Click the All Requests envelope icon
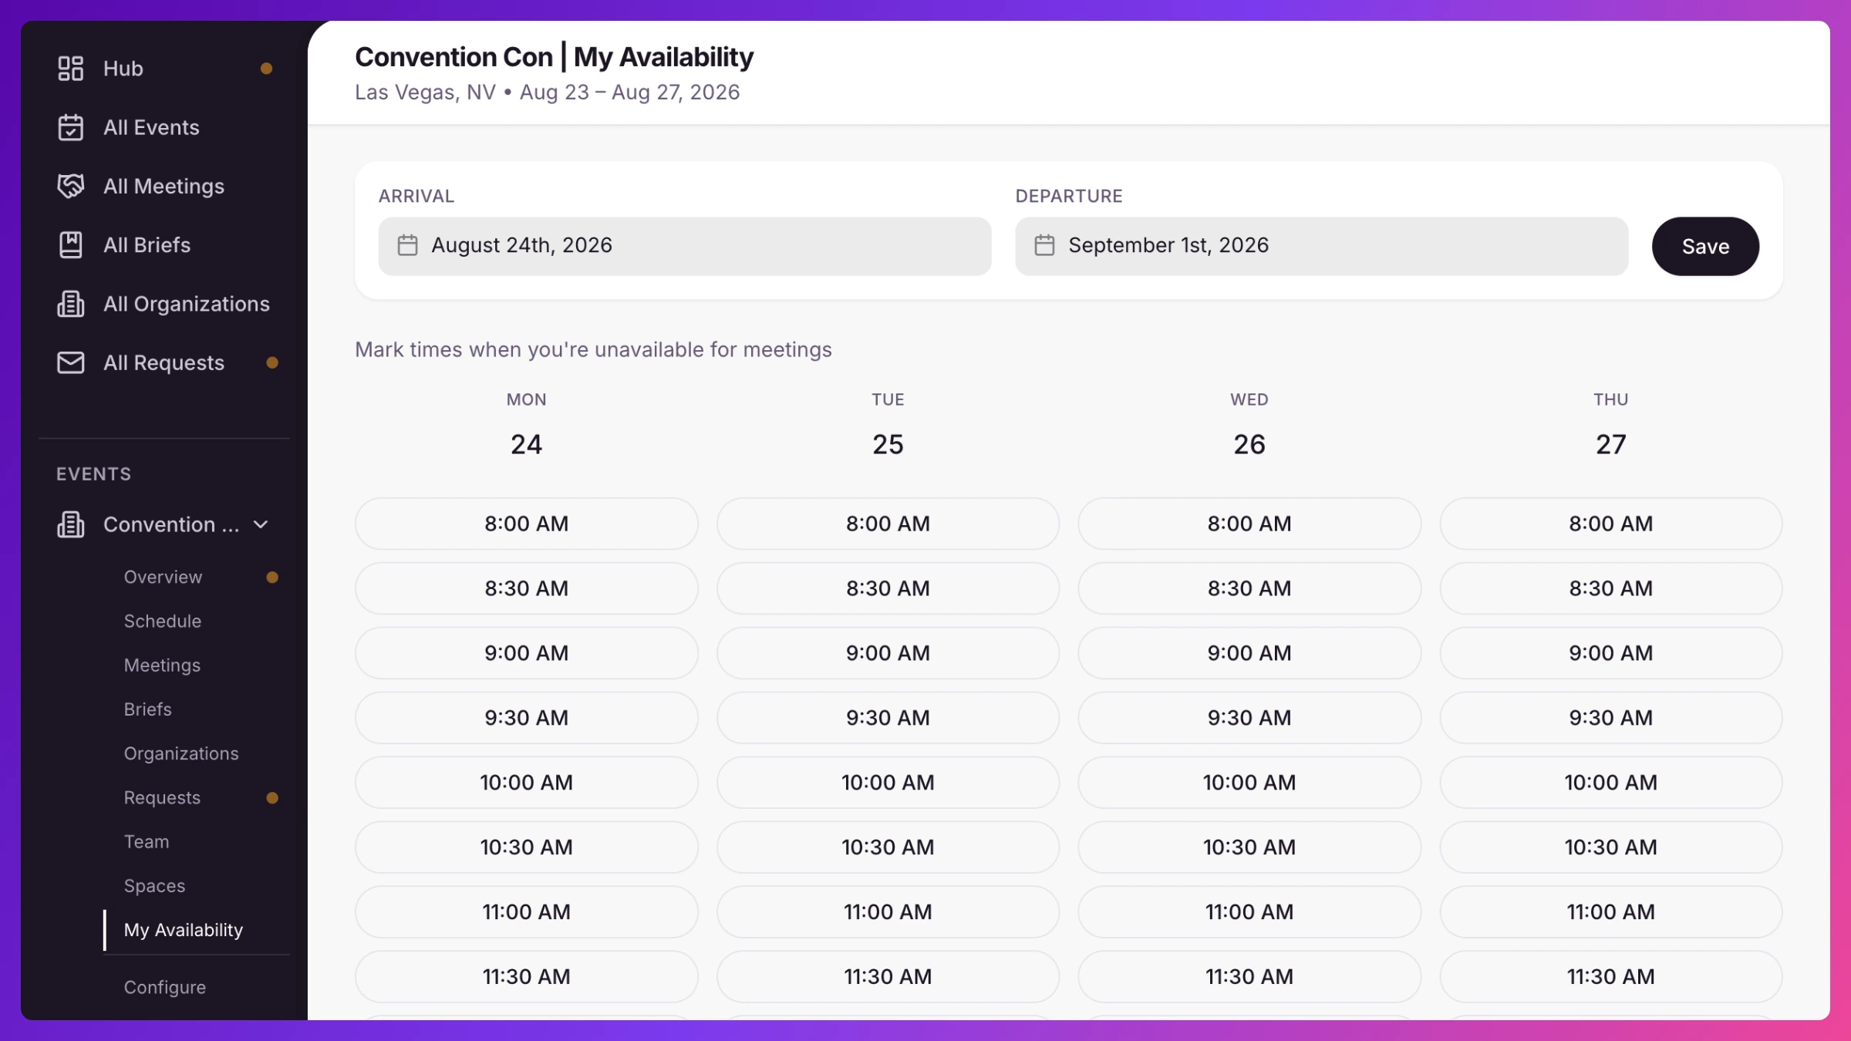Image resolution: width=1851 pixels, height=1041 pixels. [70, 362]
